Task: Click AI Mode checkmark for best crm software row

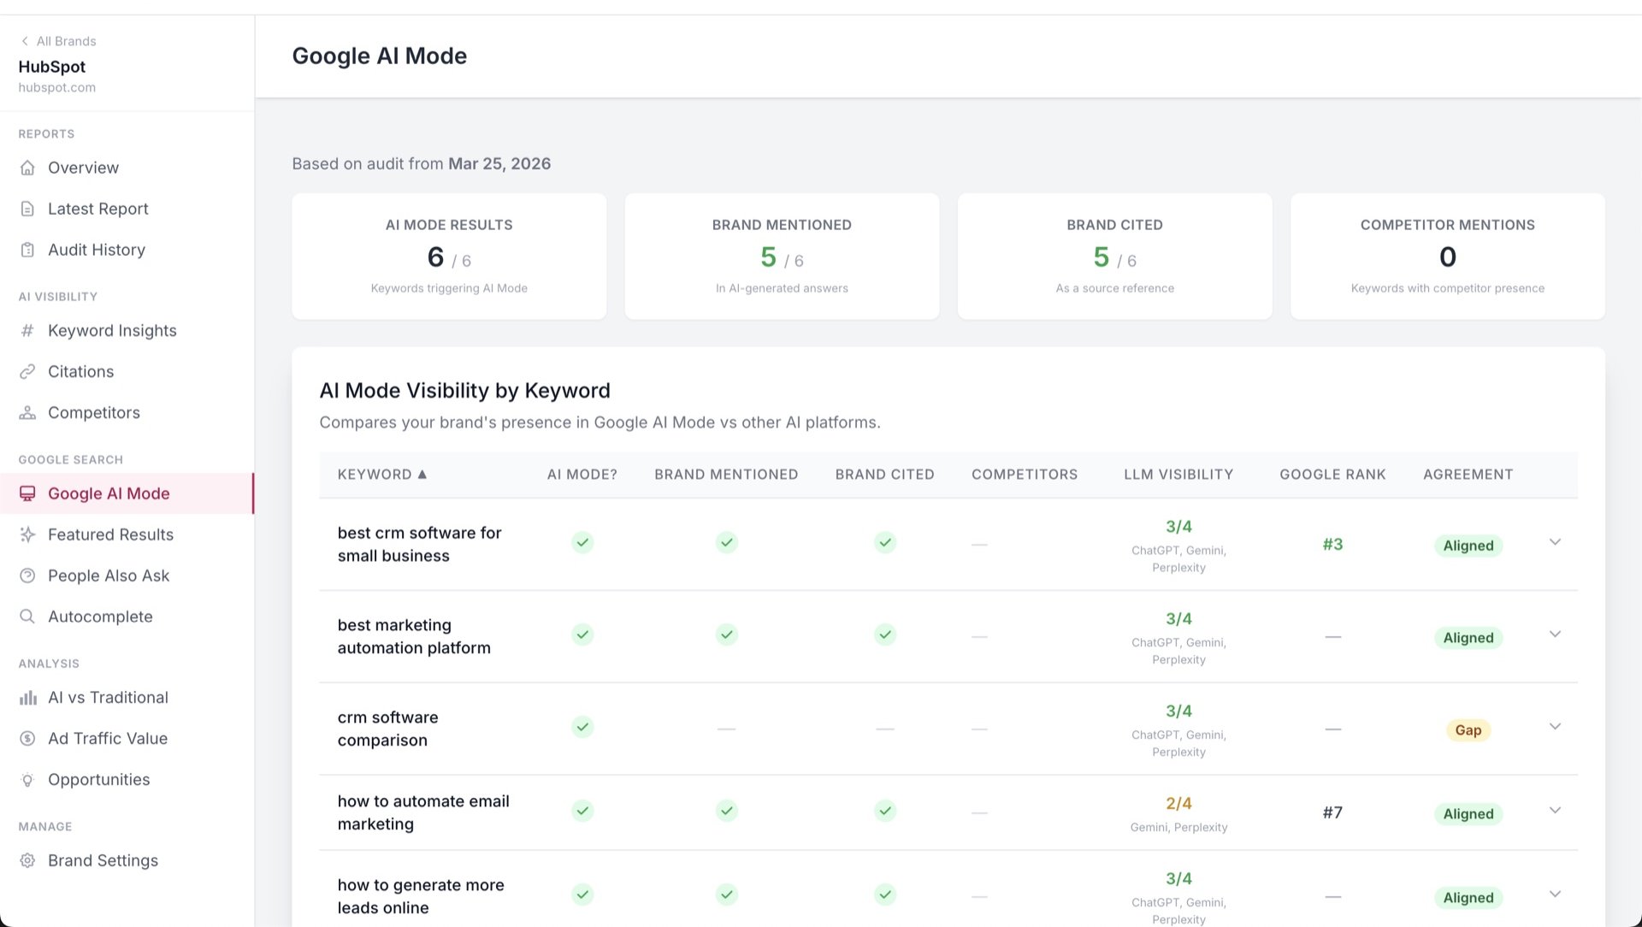Action: 582,542
